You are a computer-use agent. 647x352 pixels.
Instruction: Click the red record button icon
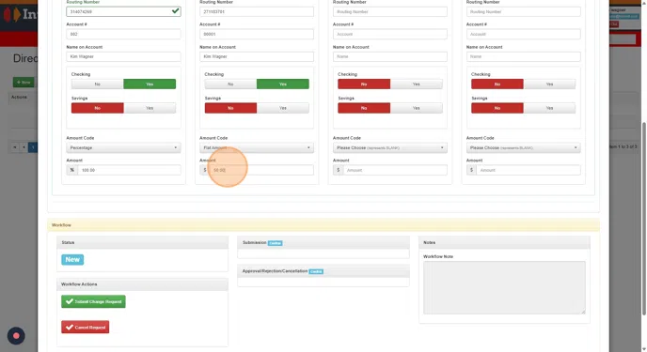pos(16,336)
